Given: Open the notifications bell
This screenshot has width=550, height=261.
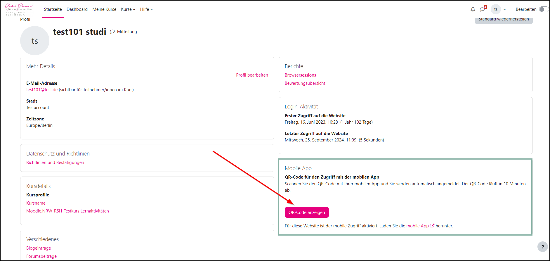Looking at the screenshot, I should tap(473, 9).
